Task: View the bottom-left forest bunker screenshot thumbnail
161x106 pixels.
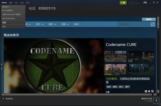Action: (115, 69)
